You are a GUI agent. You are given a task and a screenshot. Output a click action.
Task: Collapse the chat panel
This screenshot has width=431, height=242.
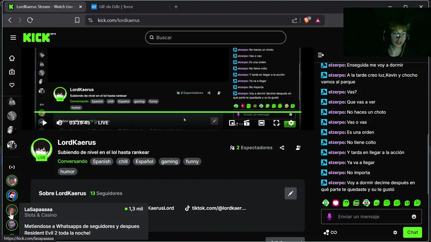click(x=321, y=55)
